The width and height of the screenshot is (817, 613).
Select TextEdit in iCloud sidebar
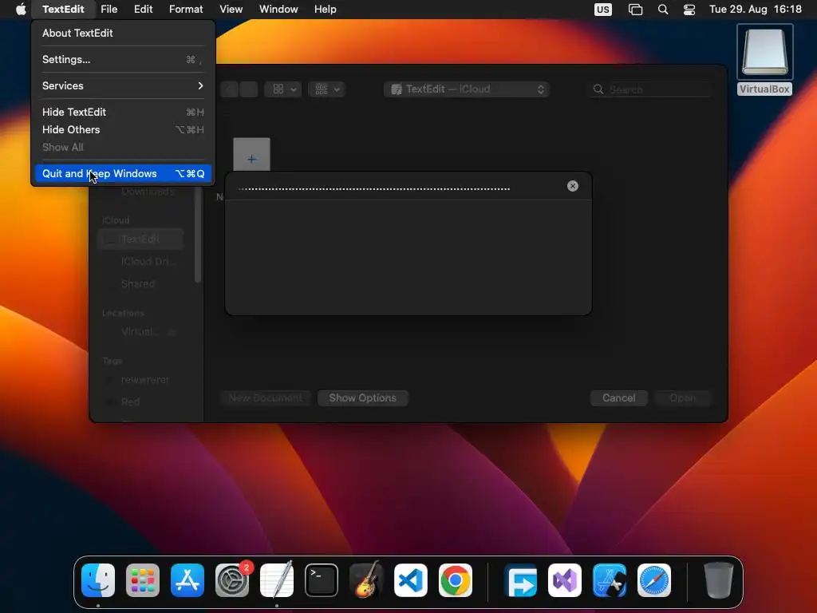[x=140, y=239]
